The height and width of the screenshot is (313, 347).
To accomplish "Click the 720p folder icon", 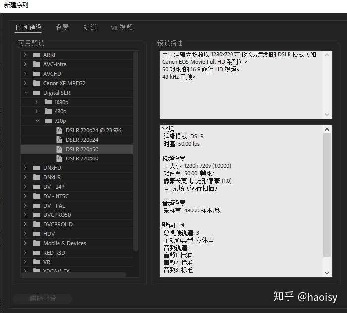I will [x=48, y=121].
